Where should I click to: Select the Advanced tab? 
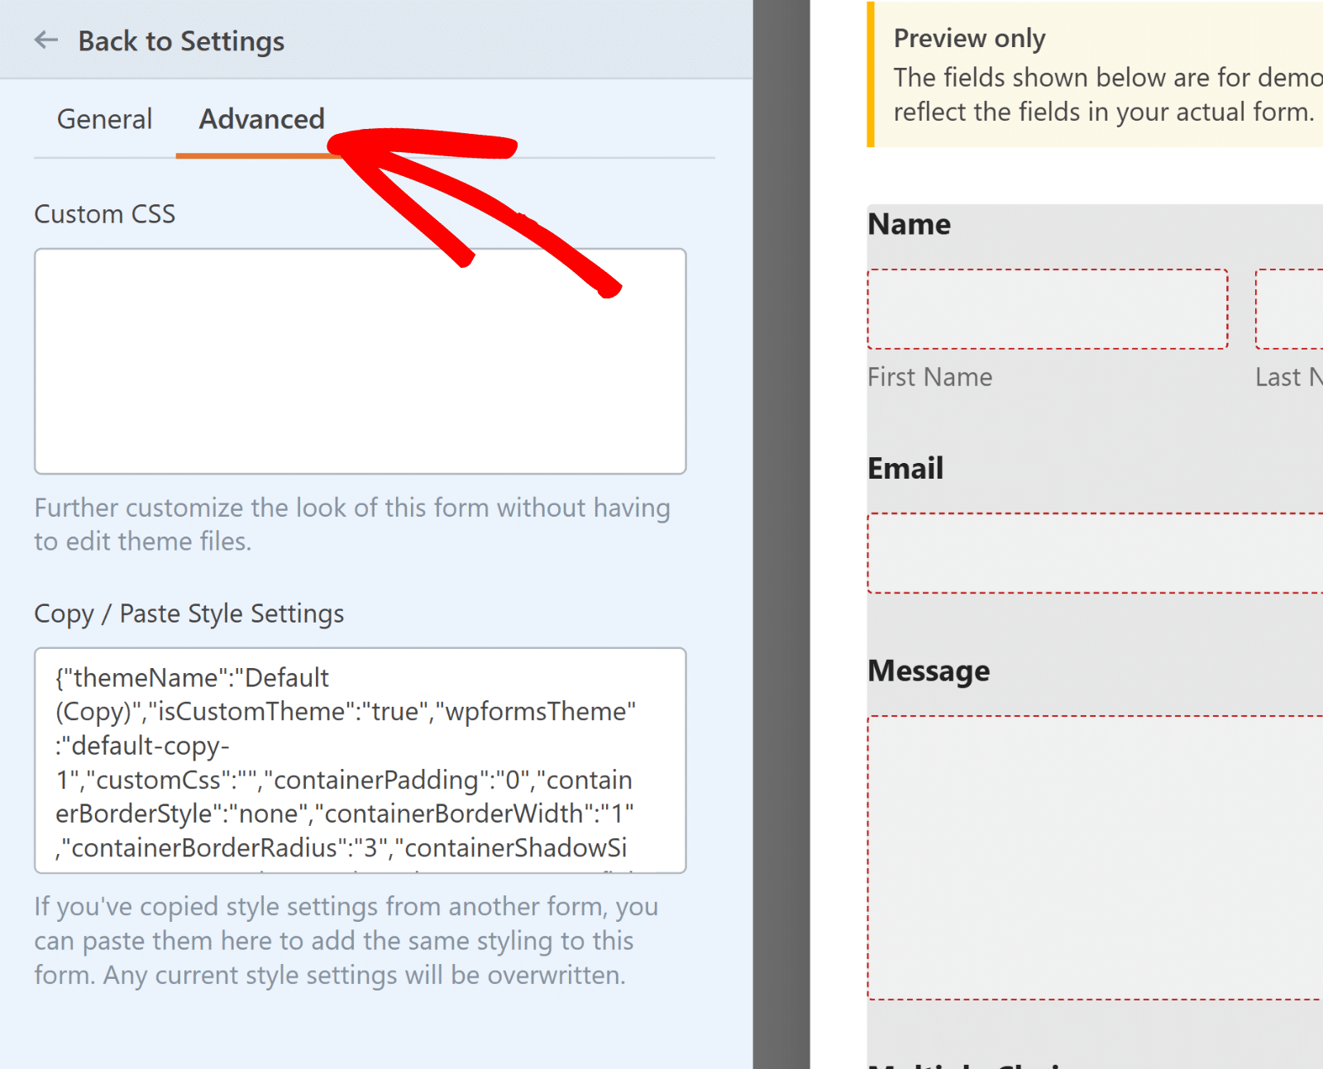[x=260, y=119]
